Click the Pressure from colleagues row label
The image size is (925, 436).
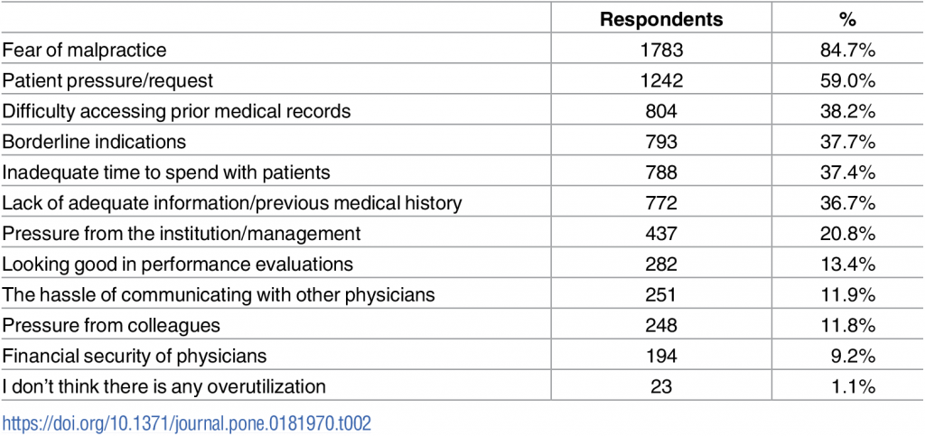coord(110,326)
